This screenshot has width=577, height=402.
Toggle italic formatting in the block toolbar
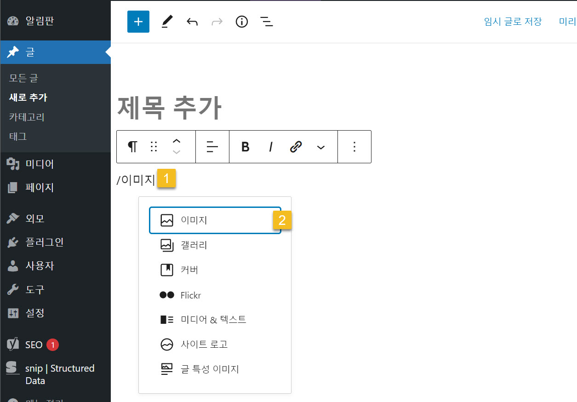(270, 146)
